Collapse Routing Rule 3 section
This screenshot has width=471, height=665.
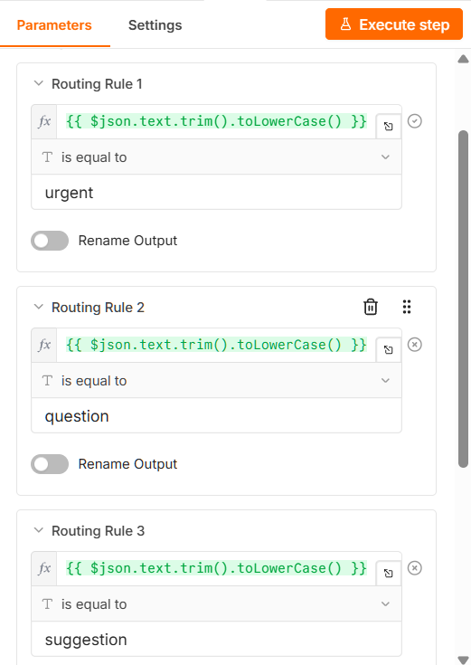[x=39, y=530]
